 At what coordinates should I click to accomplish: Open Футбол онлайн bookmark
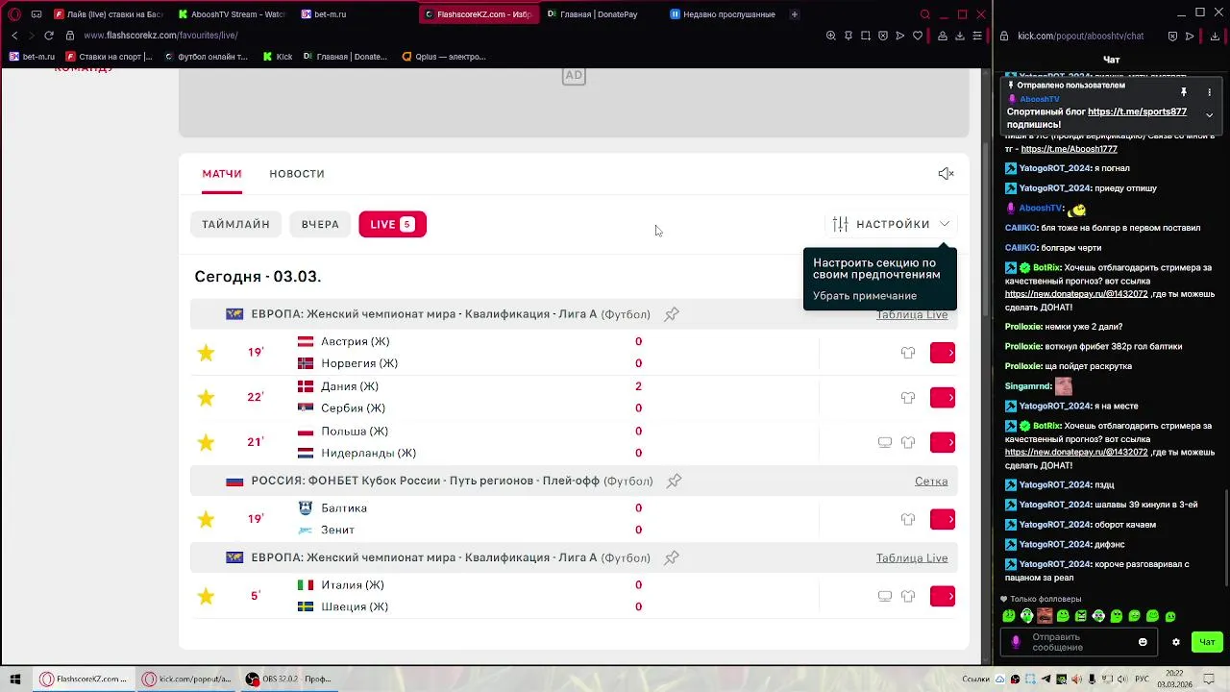click(207, 57)
